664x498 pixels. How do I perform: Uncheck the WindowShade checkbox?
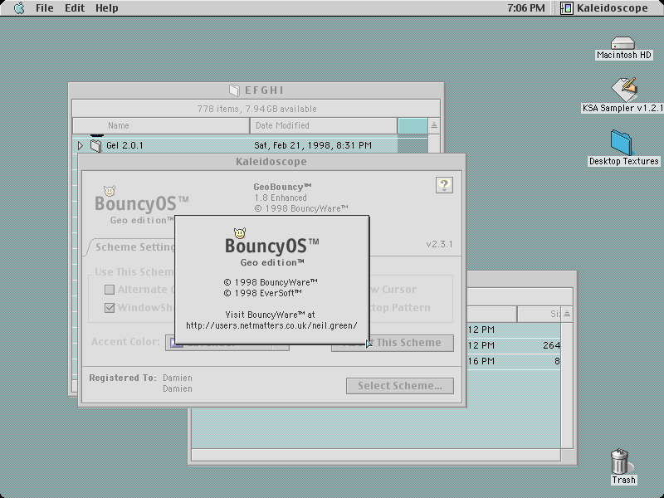(x=110, y=308)
